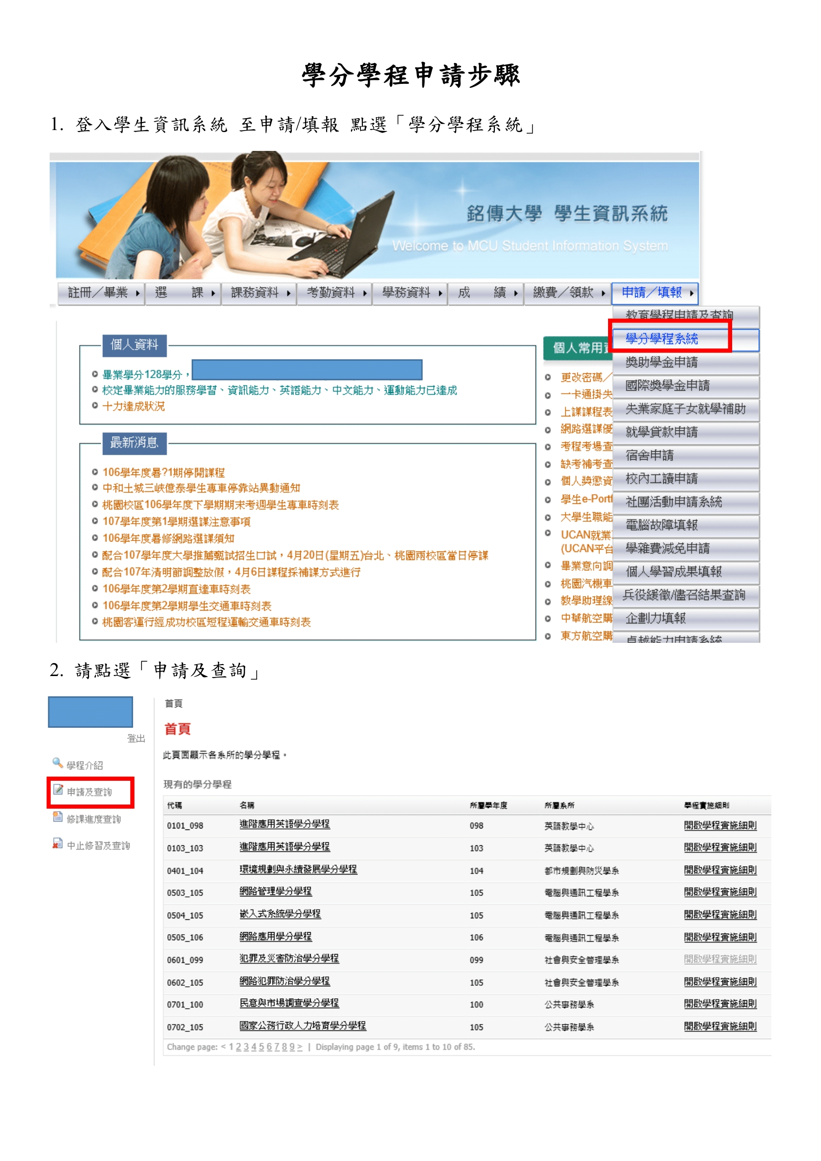Image resolution: width=821 pixels, height=1161 pixels.
Task: Choose 獎助學金申請 menu entry
Action: [661, 362]
